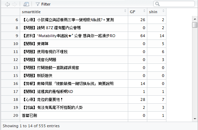This screenshot has height=130, width=198.
Task: Click the magnifier search icon
Action: pyautogui.click(x=157, y=4)
